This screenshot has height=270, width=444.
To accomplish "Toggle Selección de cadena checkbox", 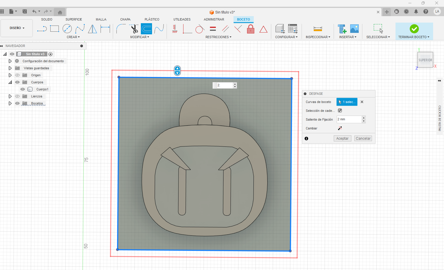I will 340,111.
